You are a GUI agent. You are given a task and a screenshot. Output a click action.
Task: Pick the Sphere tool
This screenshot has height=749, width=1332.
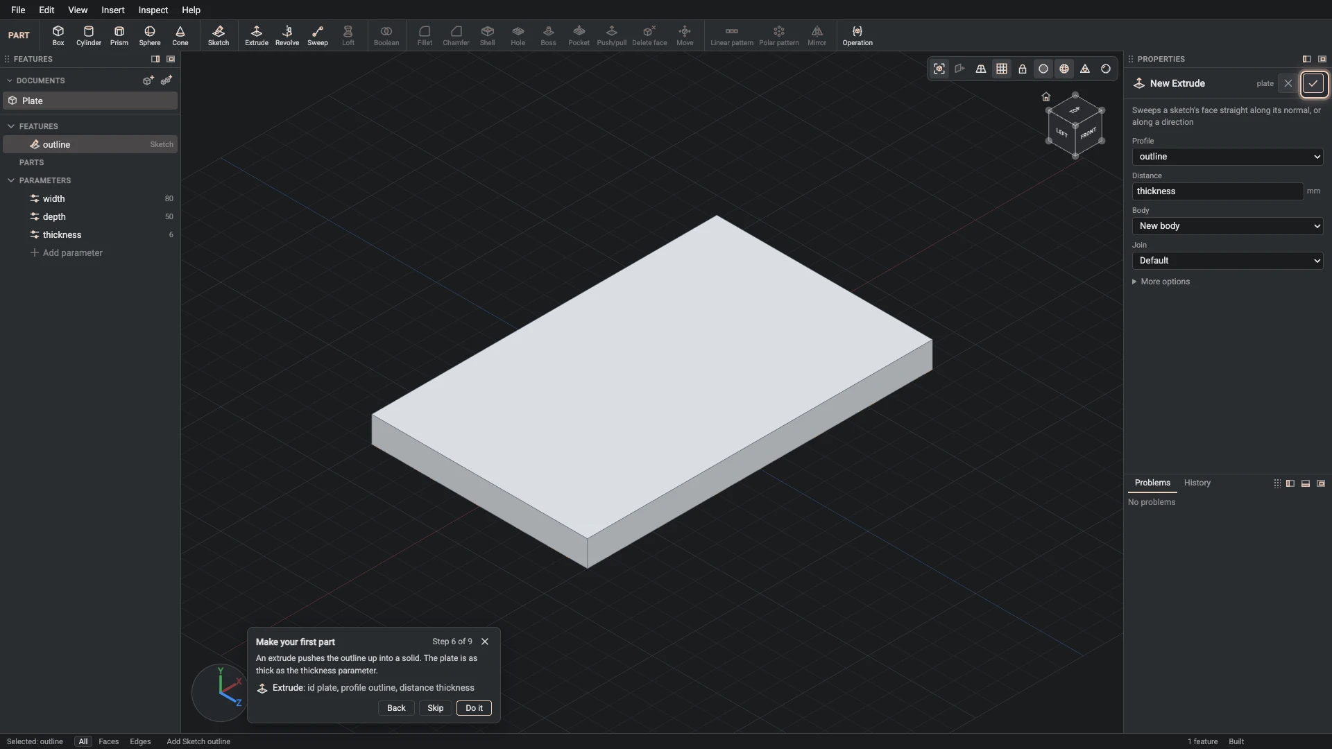coord(150,35)
